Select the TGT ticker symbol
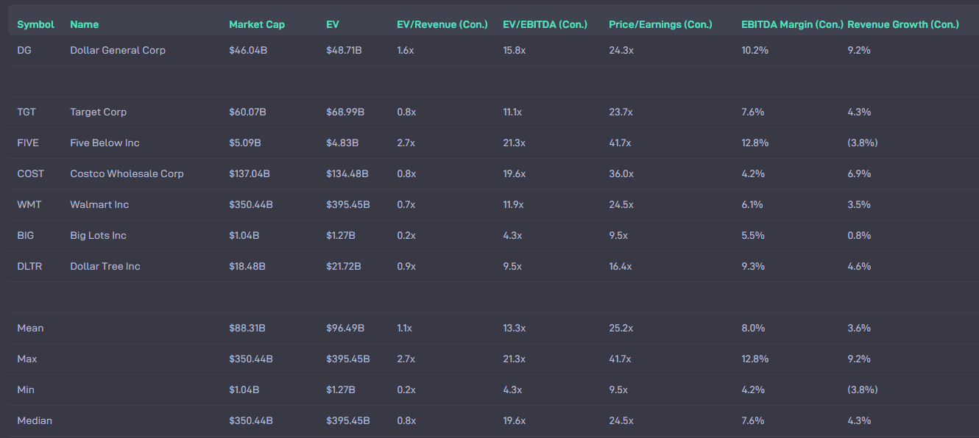This screenshot has height=438, width=979. [x=26, y=112]
